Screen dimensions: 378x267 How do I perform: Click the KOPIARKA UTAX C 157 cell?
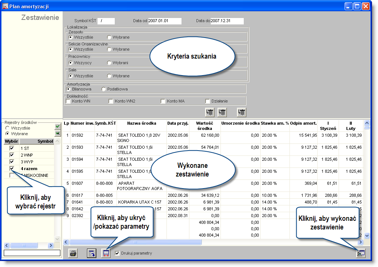[x=141, y=202]
